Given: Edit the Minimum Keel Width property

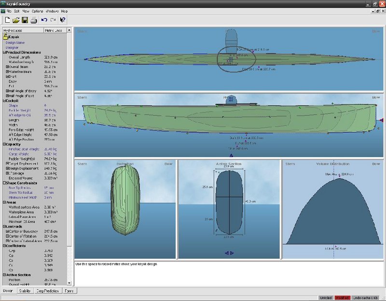Looking at the screenshot, I should click(35, 197).
